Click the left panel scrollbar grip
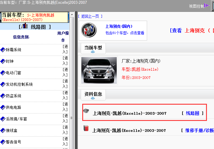Image resolution: width=214 pixels, height=149 pixels. (72, 118)
